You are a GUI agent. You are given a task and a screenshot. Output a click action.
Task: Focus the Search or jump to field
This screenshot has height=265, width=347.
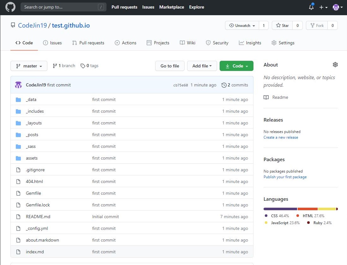[64, 7]
